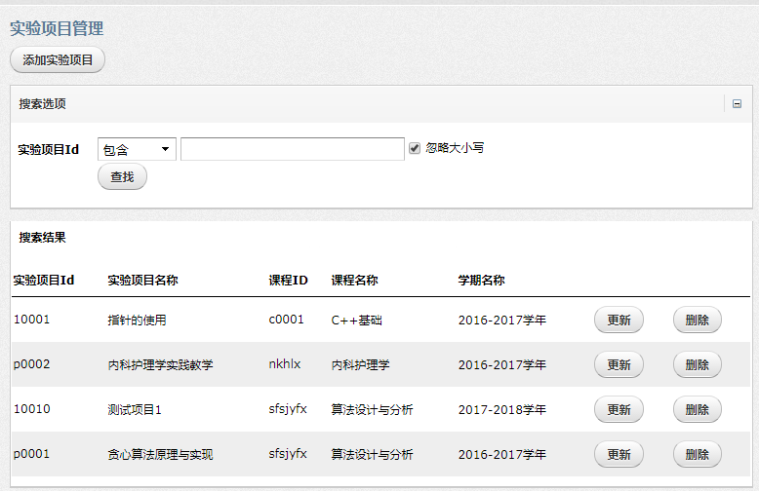This screenshot has width=759, height=491.
Task: Click sfsjyfx in the 测试项目1 row
Action: (288, 409)
